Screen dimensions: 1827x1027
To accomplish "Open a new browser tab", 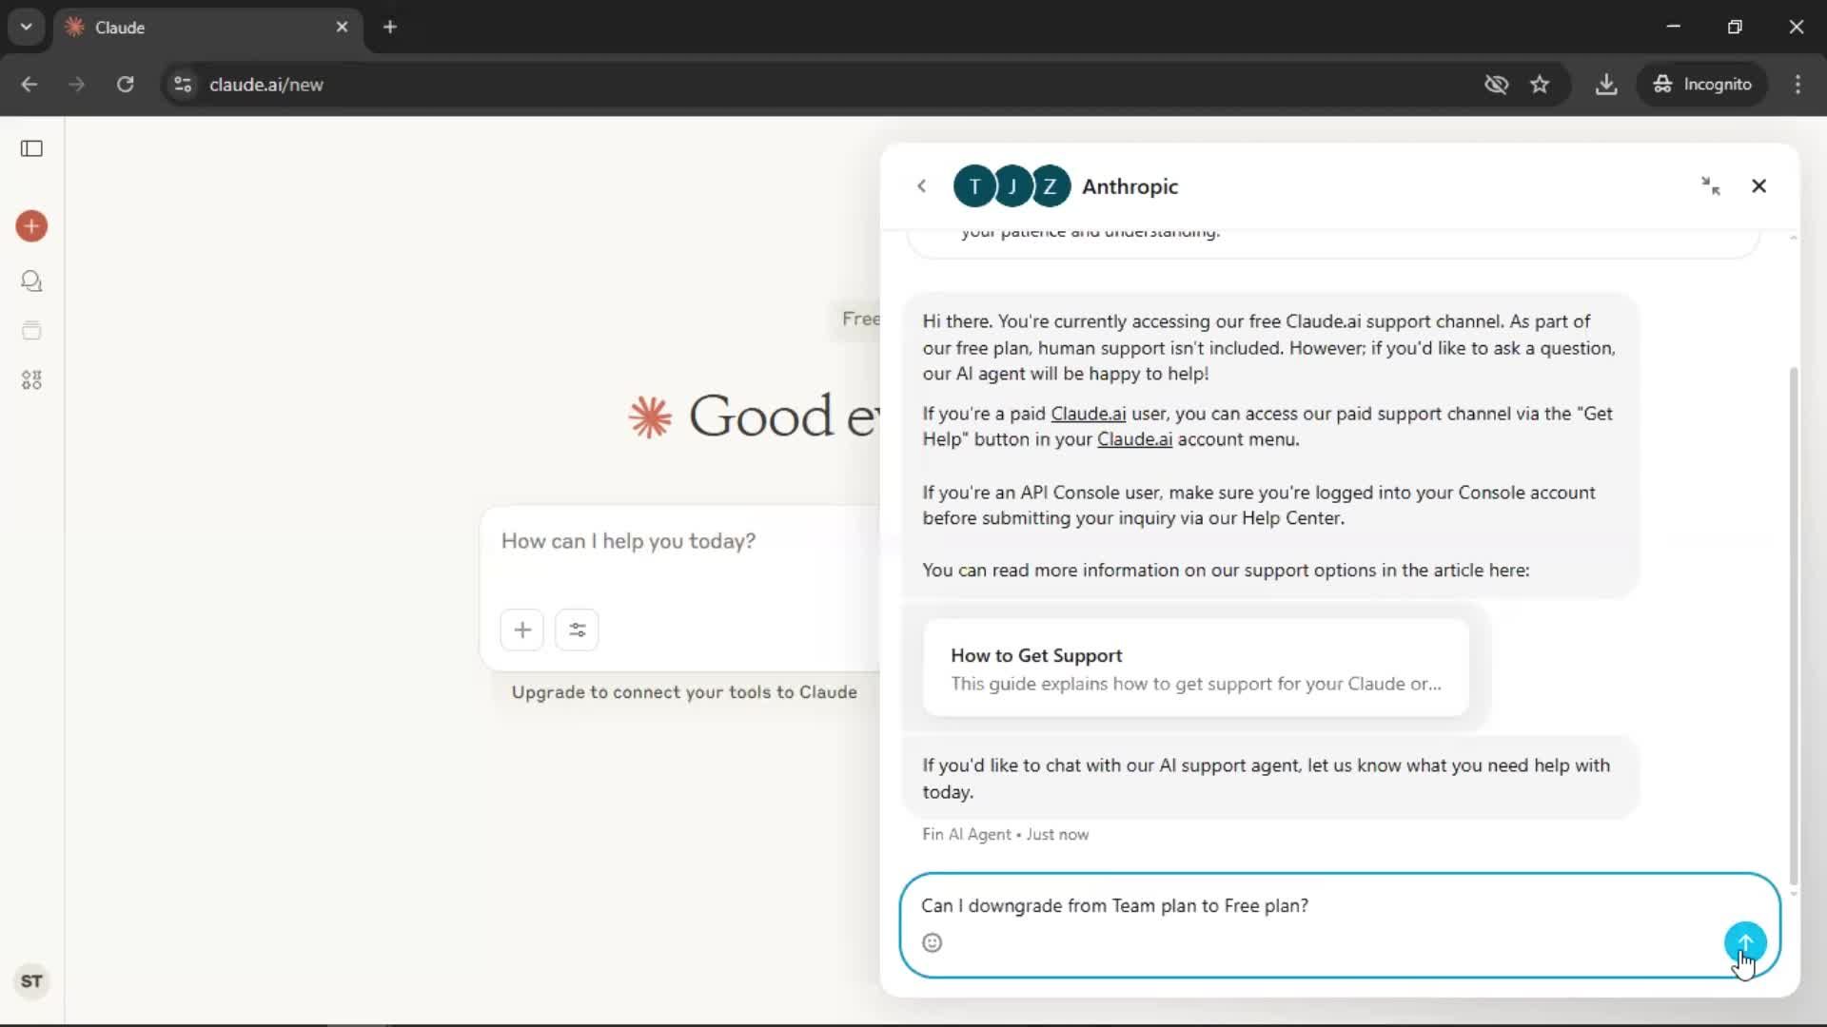I will 390,28.
